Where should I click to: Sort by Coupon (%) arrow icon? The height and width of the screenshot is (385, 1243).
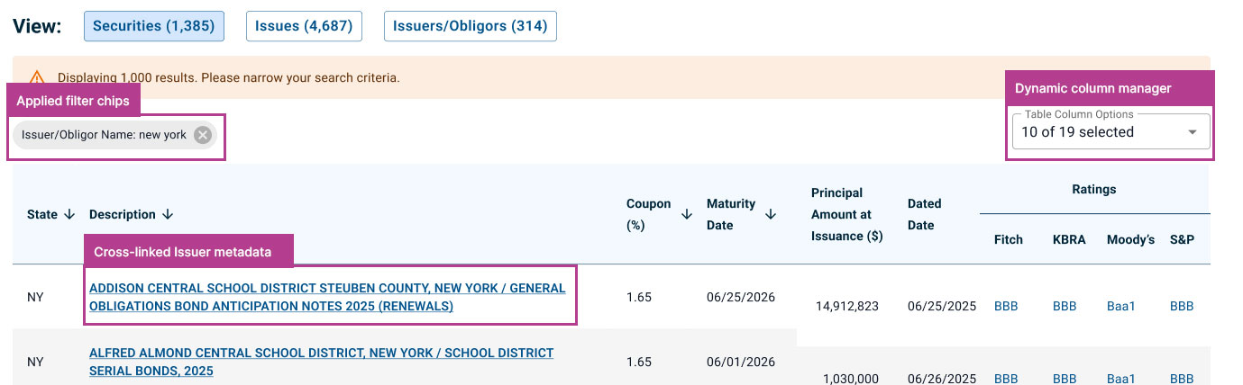coord(686,214)
